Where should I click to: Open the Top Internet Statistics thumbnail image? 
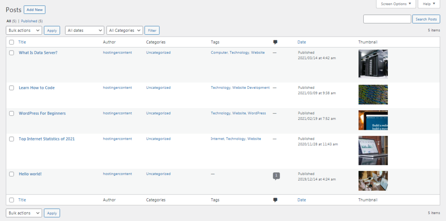click(373, 151)
